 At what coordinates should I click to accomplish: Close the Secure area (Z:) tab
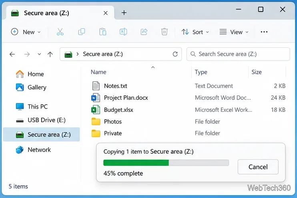click(x=106, y=13)
